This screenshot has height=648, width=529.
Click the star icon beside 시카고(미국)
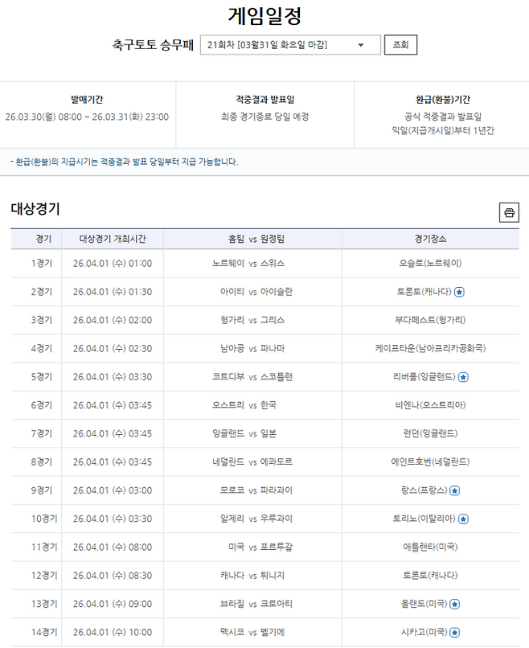click(455, 632)
